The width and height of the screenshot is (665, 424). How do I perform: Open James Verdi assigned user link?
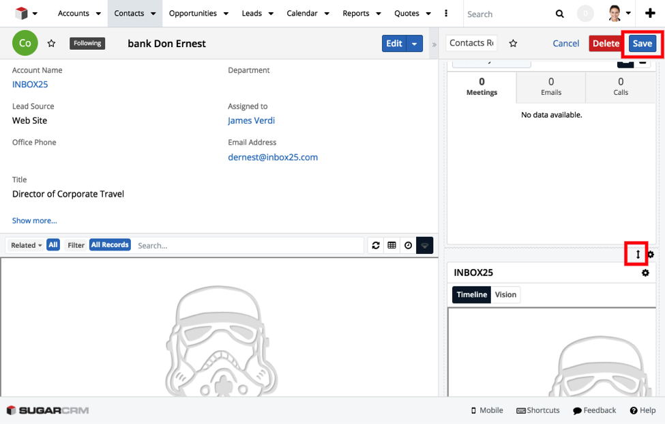click(x=252, y=121)
